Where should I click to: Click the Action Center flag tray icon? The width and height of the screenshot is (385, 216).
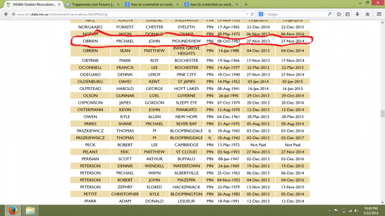[x=336, y=211]
